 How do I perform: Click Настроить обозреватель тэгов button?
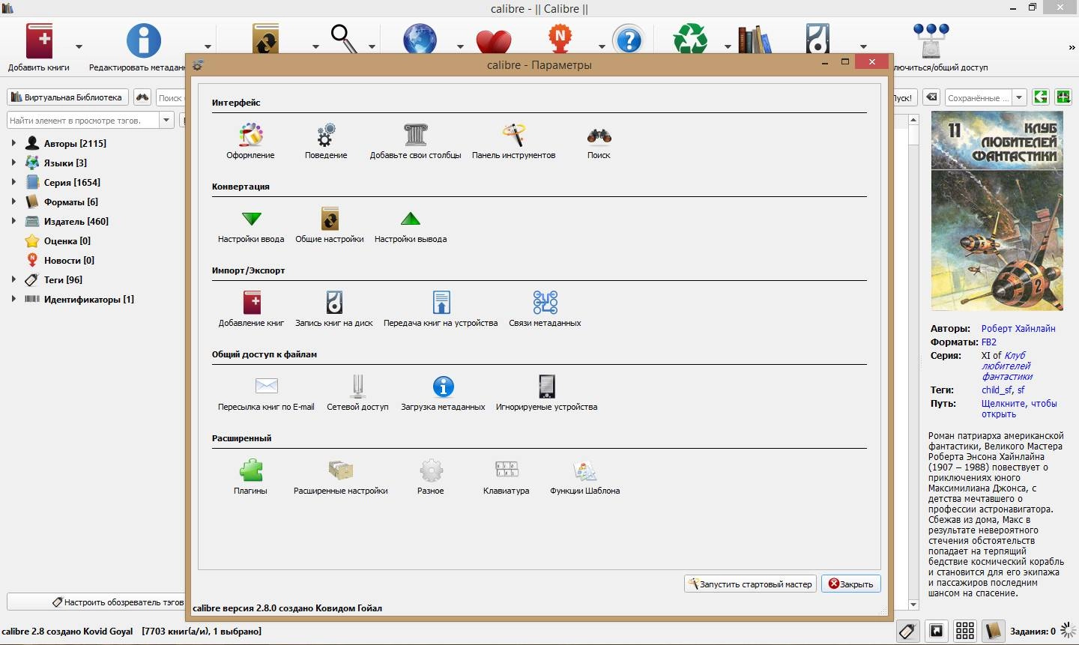tap(95, 602)
